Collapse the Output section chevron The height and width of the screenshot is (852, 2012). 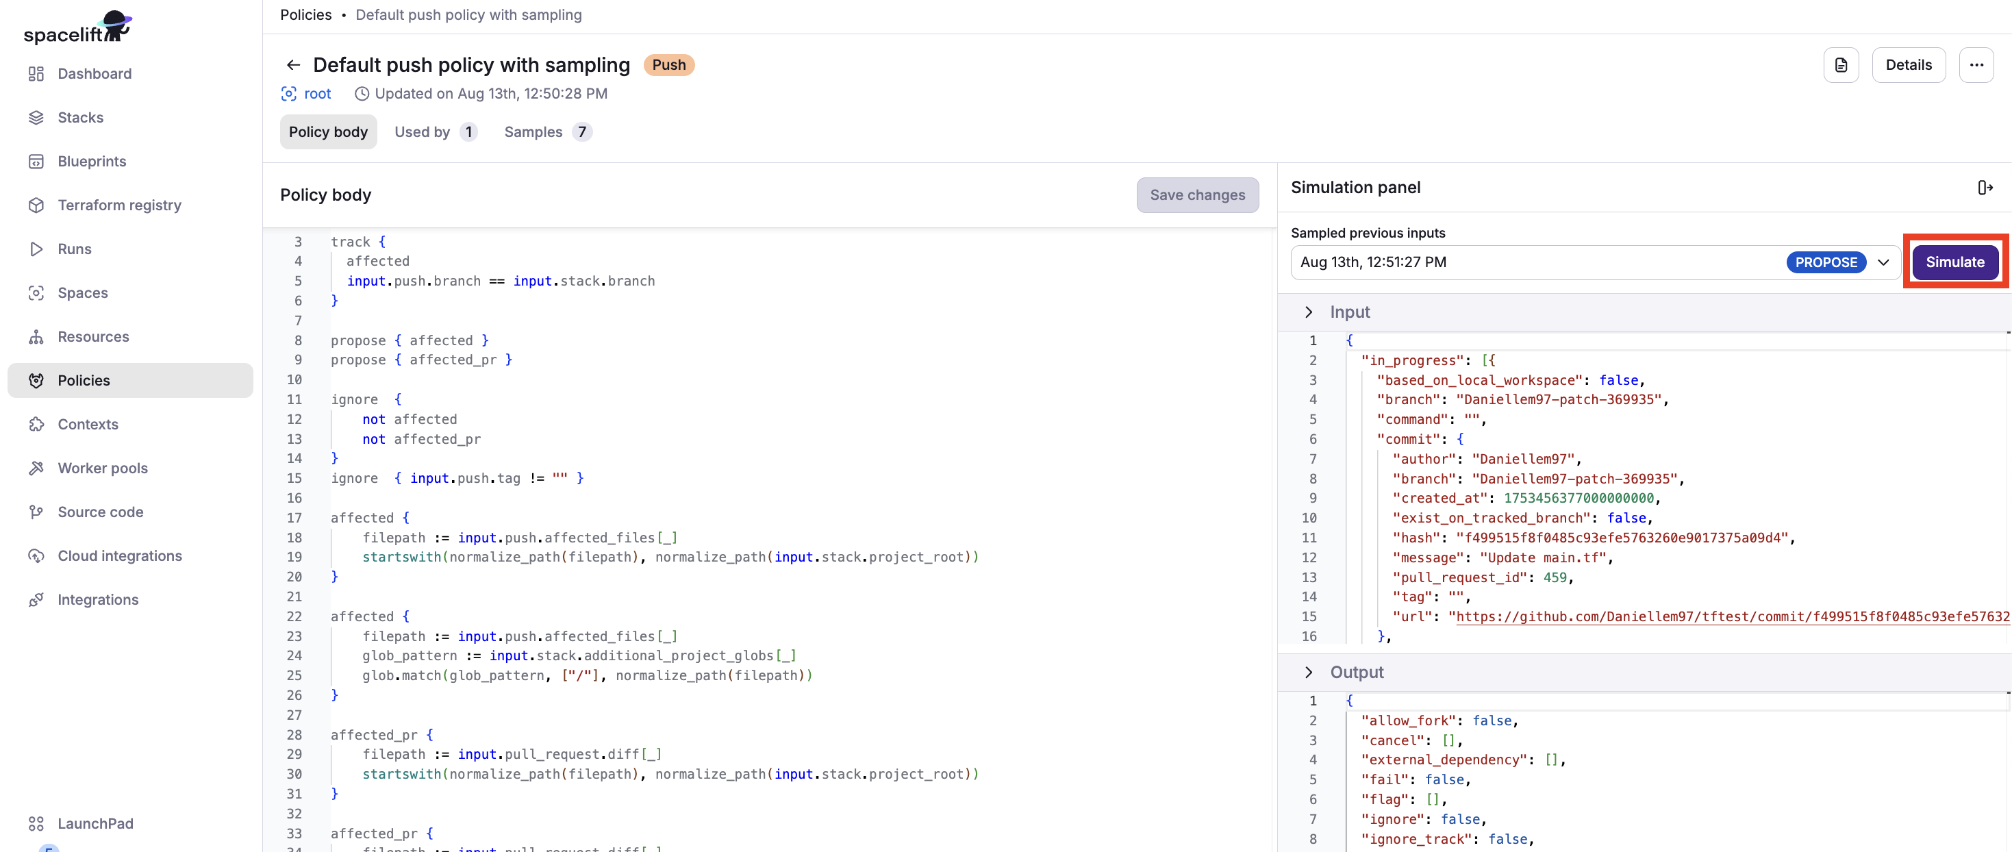click(x=1309, y=672)
